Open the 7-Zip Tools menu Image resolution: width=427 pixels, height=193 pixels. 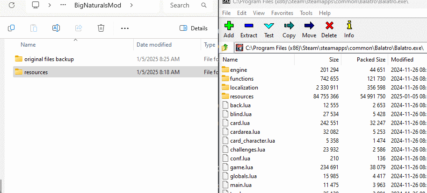point(306,13)
